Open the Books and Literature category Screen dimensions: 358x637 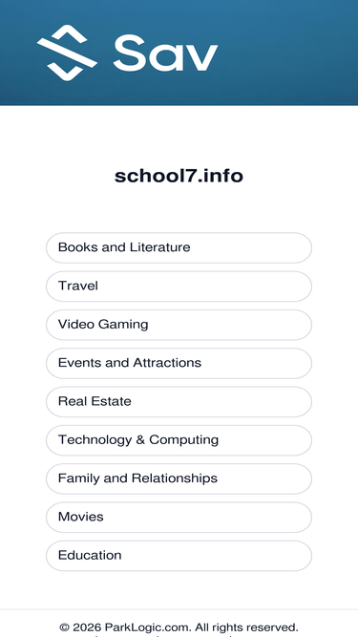tap(179, 247)
